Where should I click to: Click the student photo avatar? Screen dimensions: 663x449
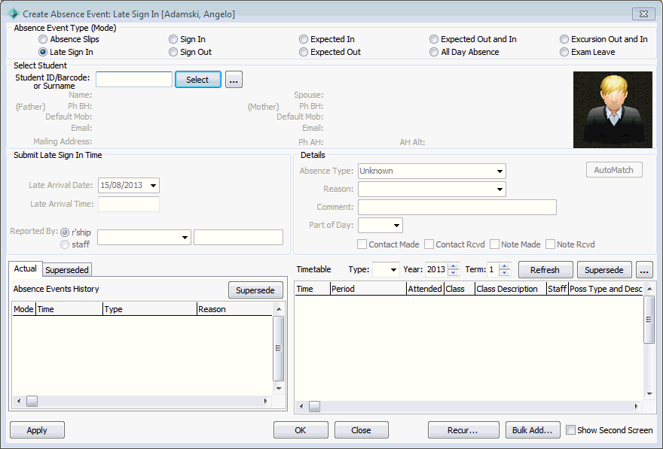[613, 110]
